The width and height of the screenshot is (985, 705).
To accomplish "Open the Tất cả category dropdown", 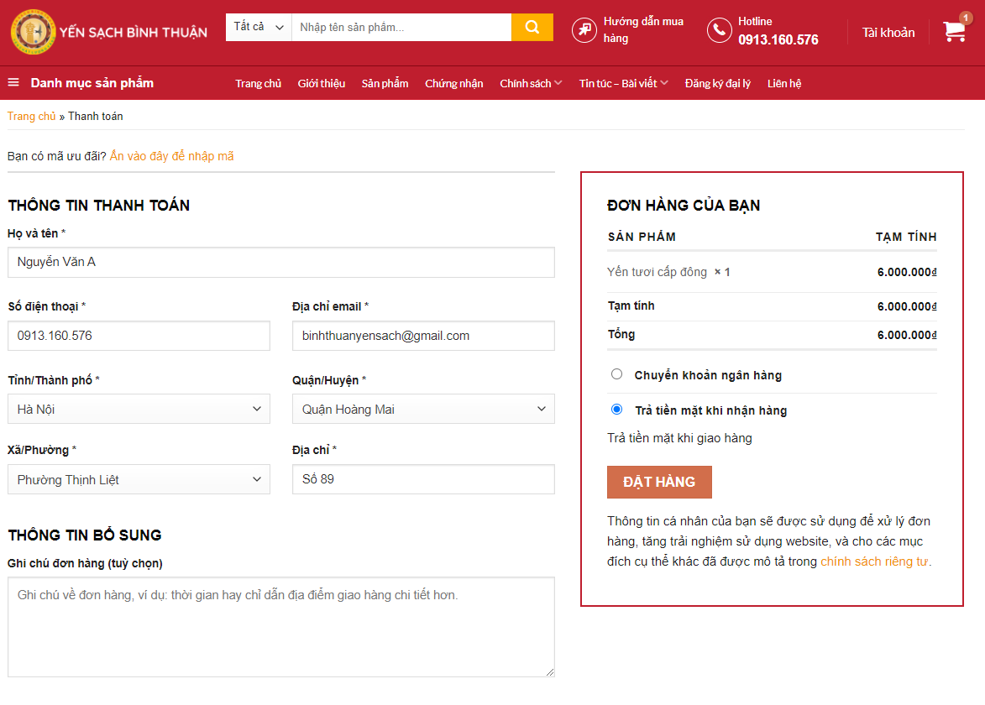I will pyautogui.click(x=259, y=27).
